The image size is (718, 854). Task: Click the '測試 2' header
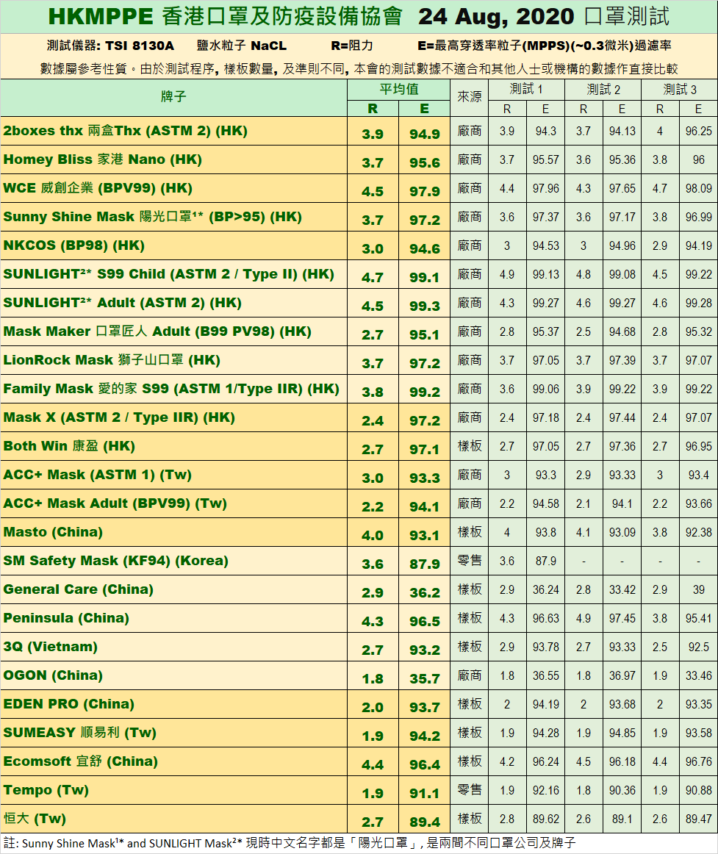[603, 90]
